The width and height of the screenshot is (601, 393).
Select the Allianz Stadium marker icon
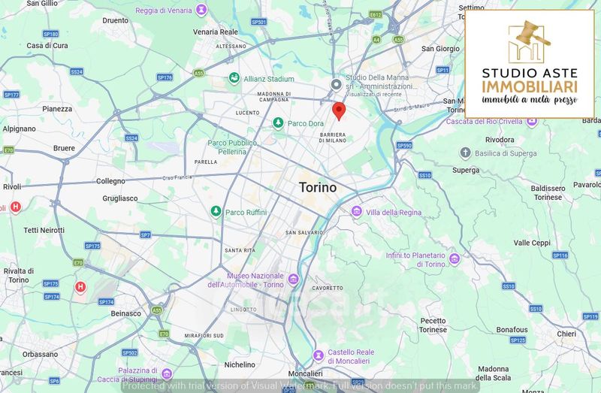[234, 78]
